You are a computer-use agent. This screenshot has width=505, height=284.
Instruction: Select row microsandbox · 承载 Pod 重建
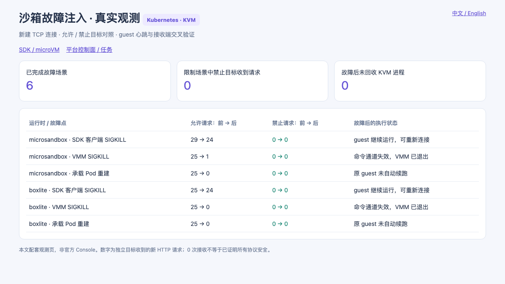point(252,173)
